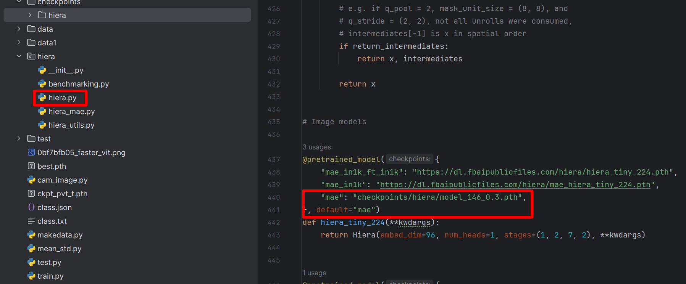This screenshot has width=686, height=284.
Task: Select hiera.py in the project tree
Action: pos(62,98)
